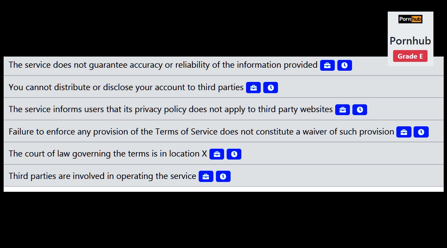Click 'Failure to enforce any provision' point

pos(201,132)
